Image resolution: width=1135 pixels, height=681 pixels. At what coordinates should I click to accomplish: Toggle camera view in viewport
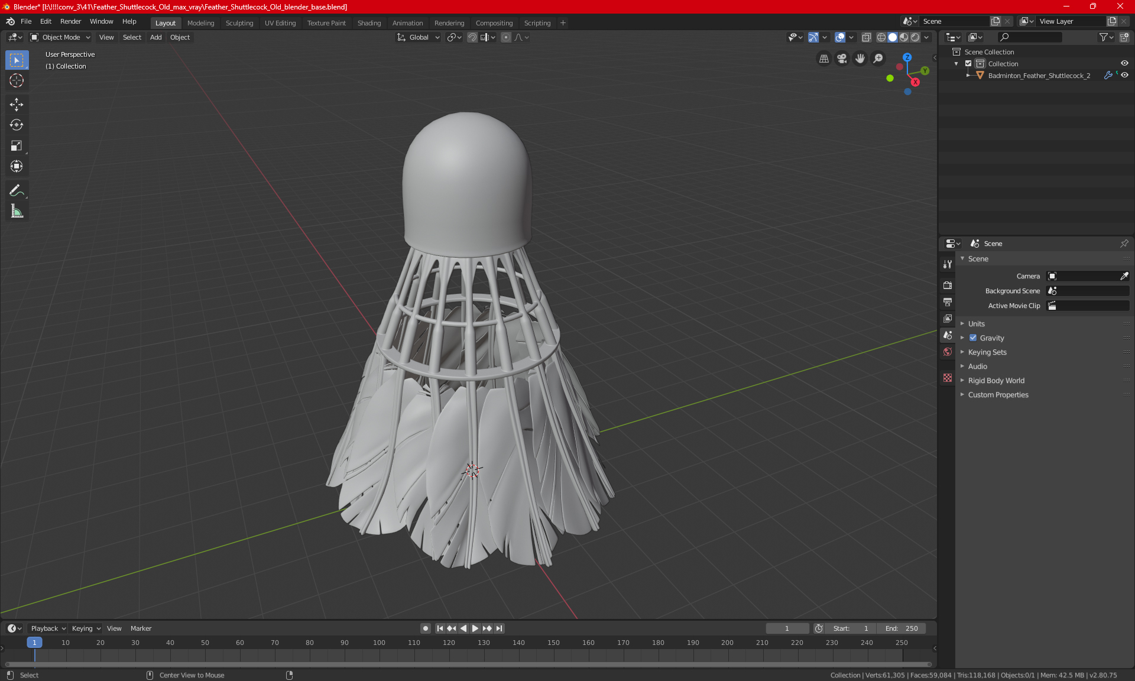click(x=842, y=59)
